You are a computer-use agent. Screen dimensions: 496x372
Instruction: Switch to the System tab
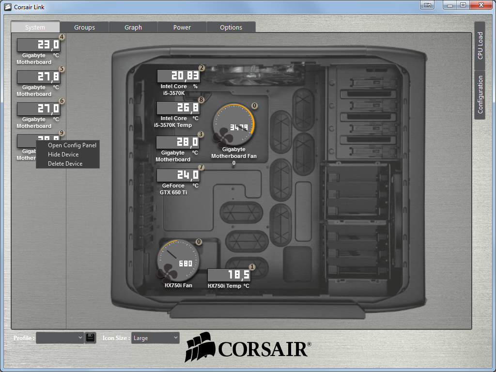(35, 27)
